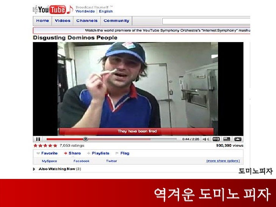Click the Share option

75,153
